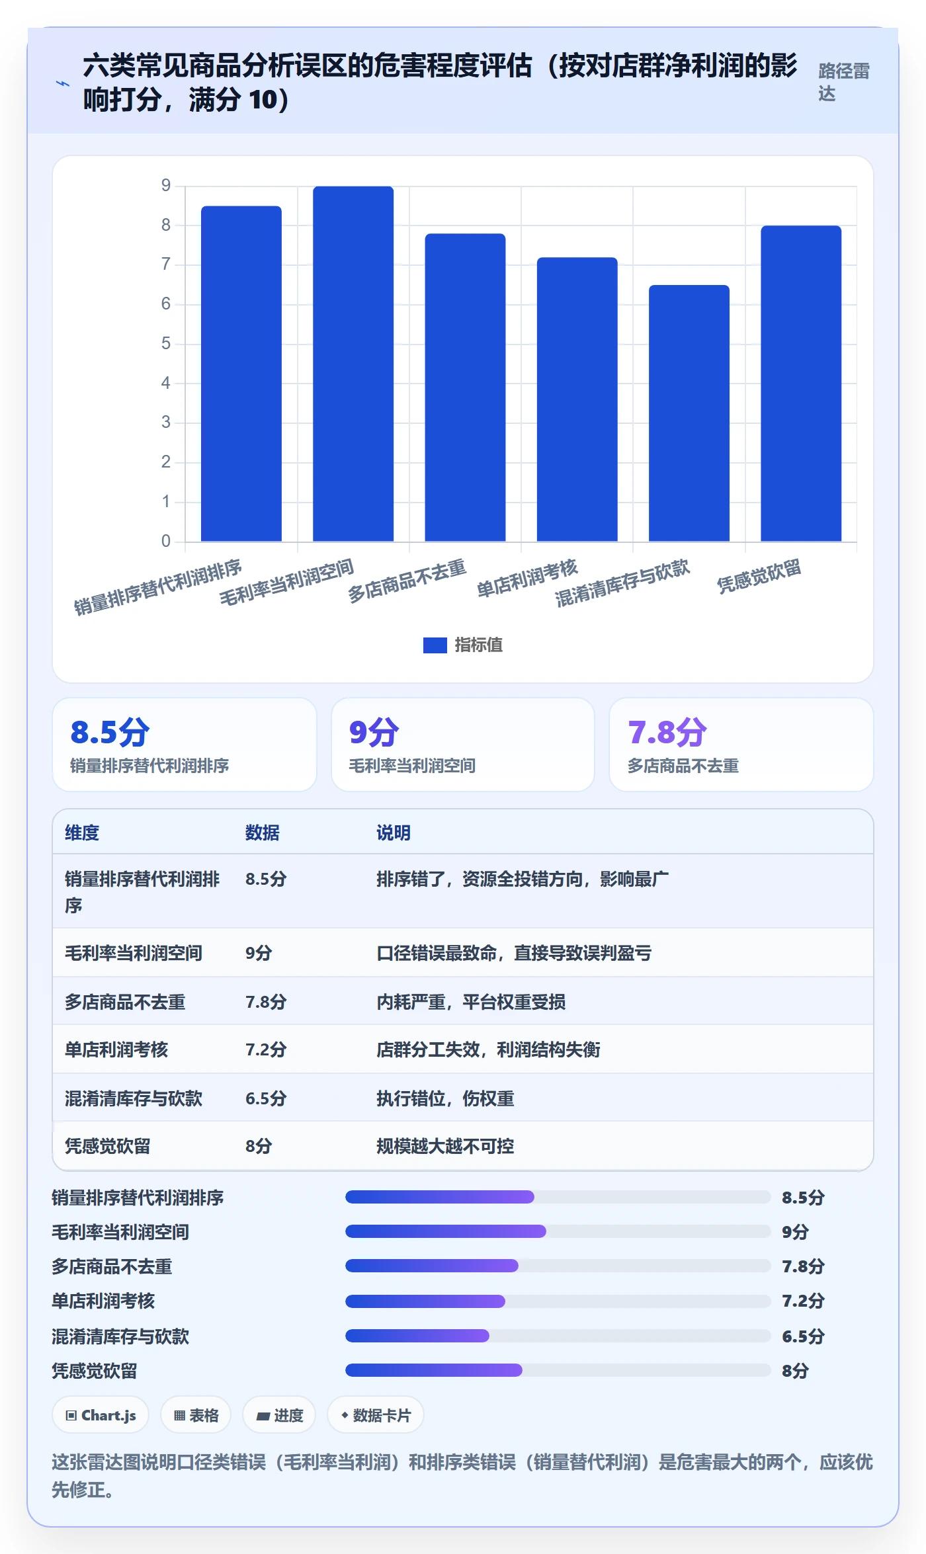Click the 混淆清库存与砍款 chart bar
The height and width of the screenshot is (1554, 926).
pos(689,413)
